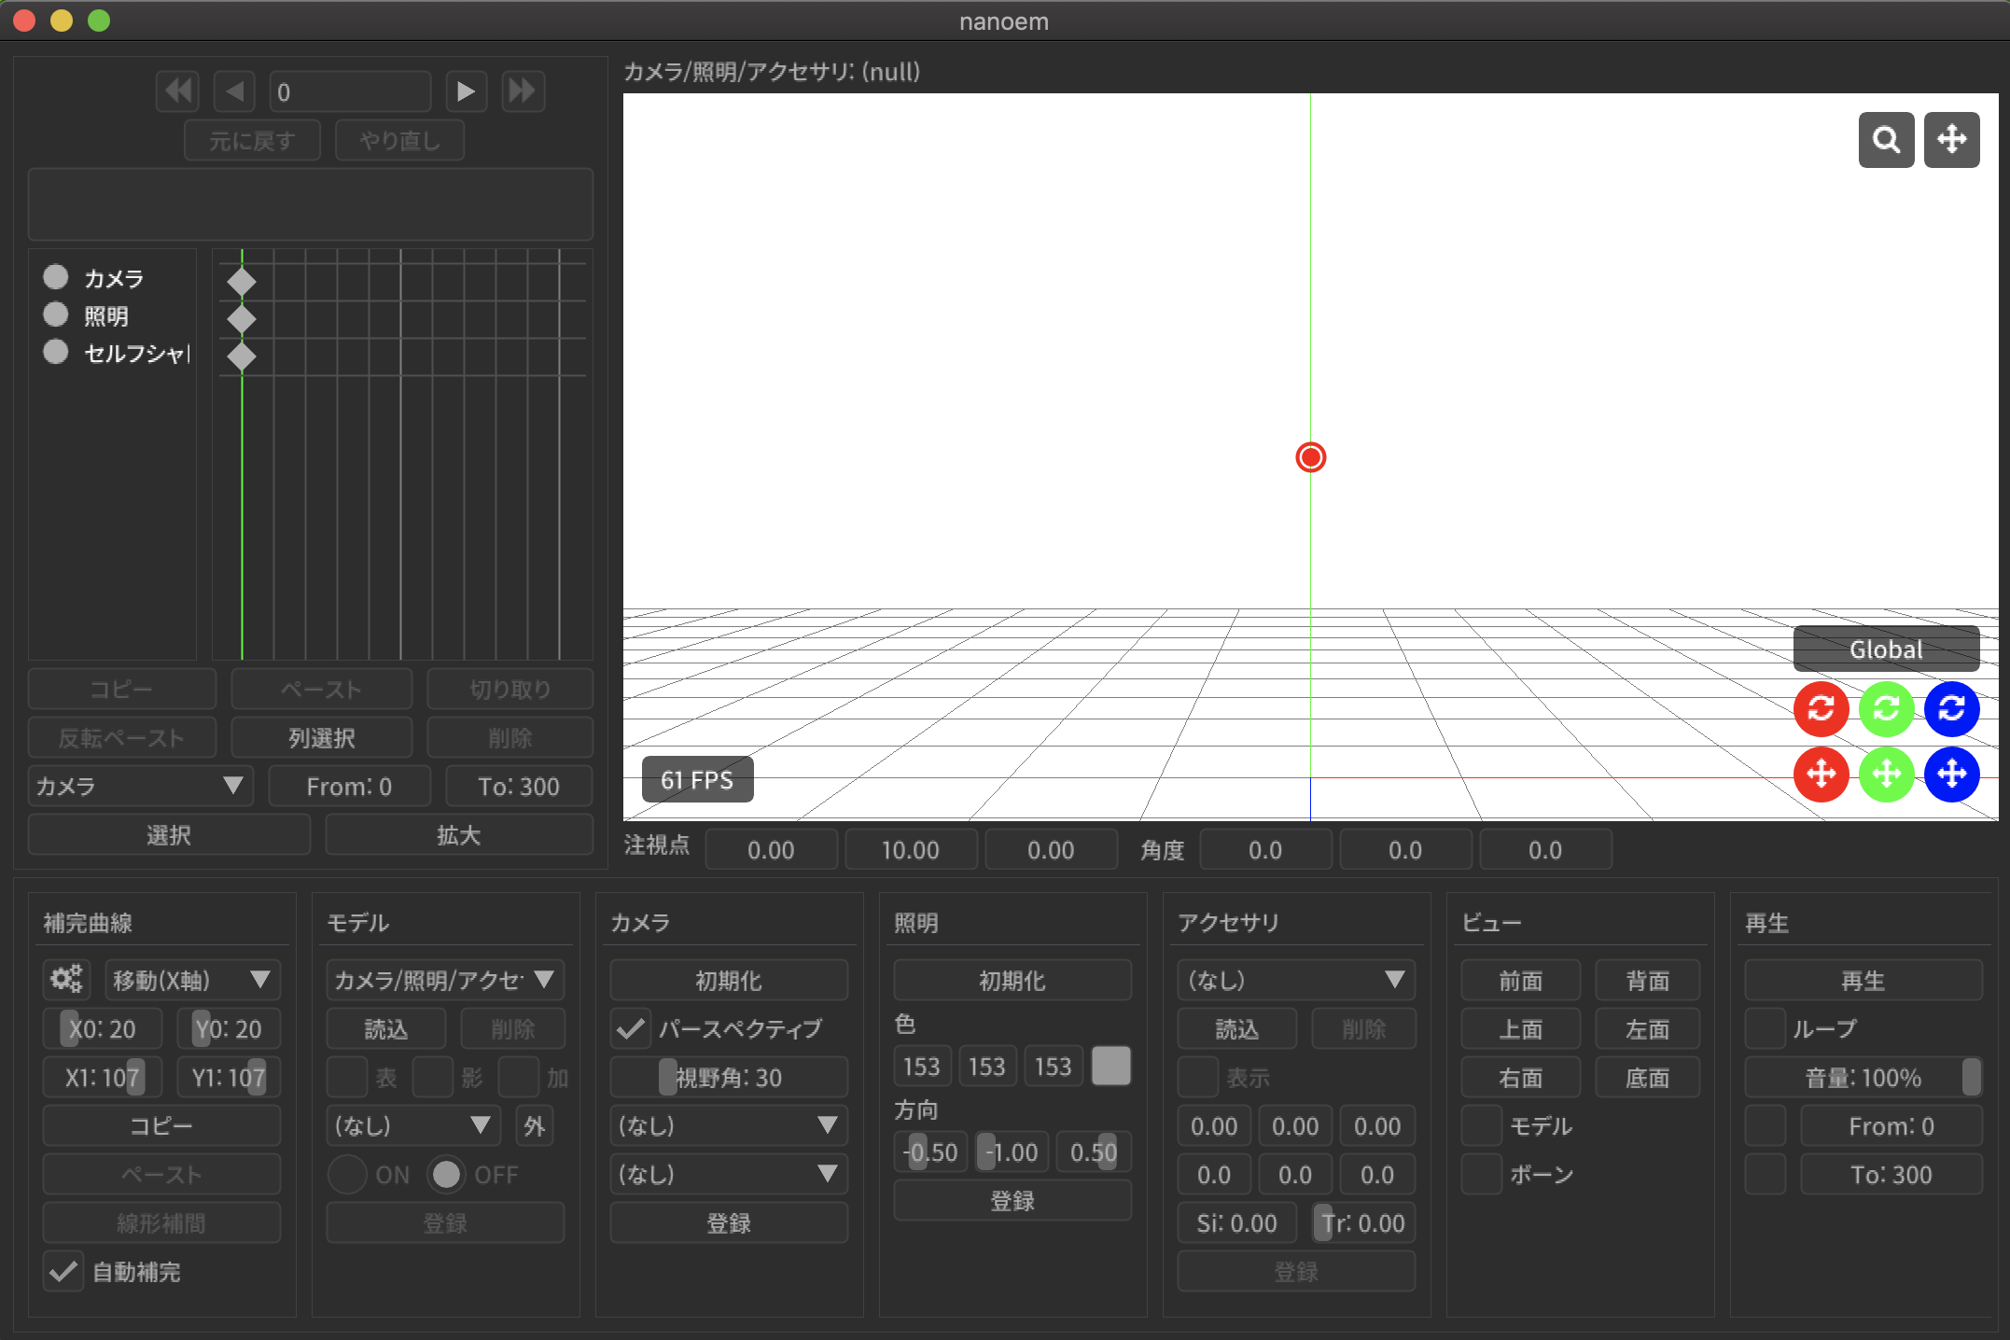Click the green move Y-axis icon
This screenshot has width=2010, height=1340.
click(1886, 774)
